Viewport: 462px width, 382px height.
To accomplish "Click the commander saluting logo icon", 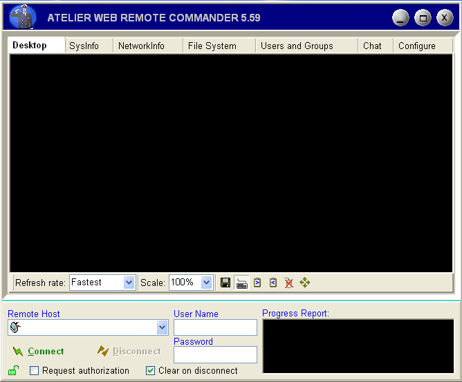I will pos(23,17).
